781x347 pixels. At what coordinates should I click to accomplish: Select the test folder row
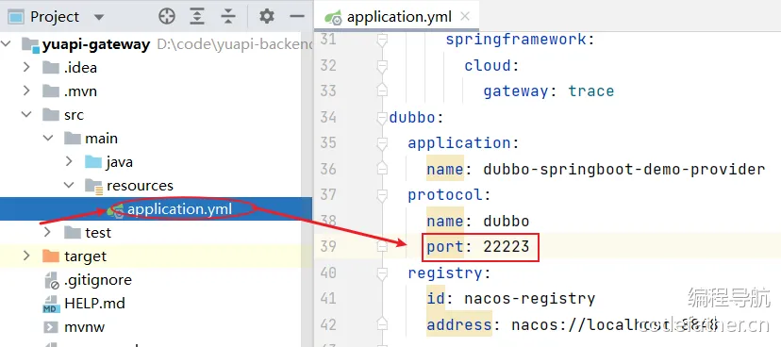157,233
